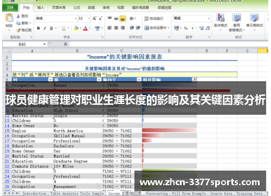Click into the formula bar input

pyautogui.click(x=169, y=44)
